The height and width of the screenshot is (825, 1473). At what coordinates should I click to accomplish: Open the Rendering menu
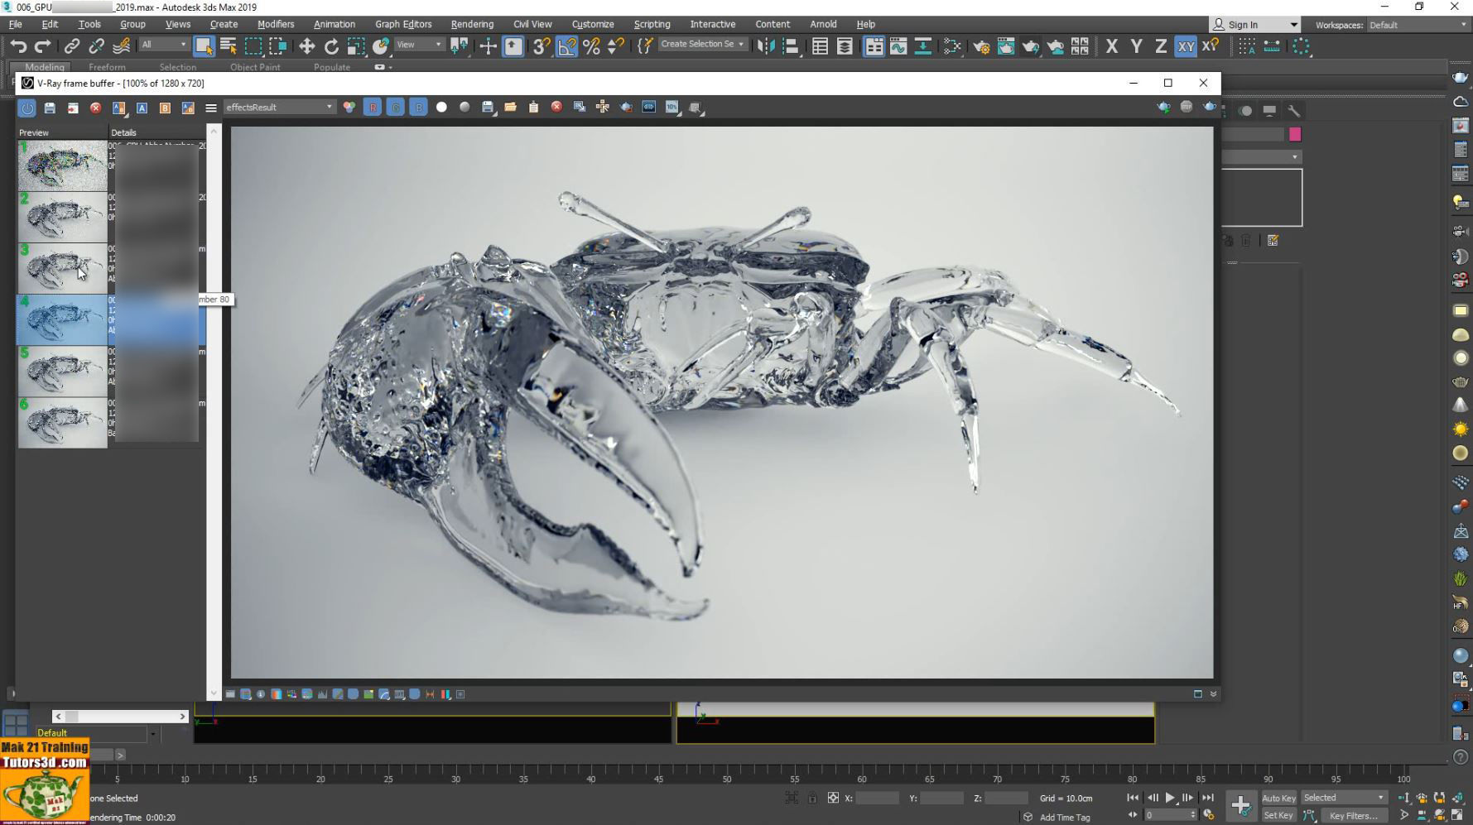472,24
